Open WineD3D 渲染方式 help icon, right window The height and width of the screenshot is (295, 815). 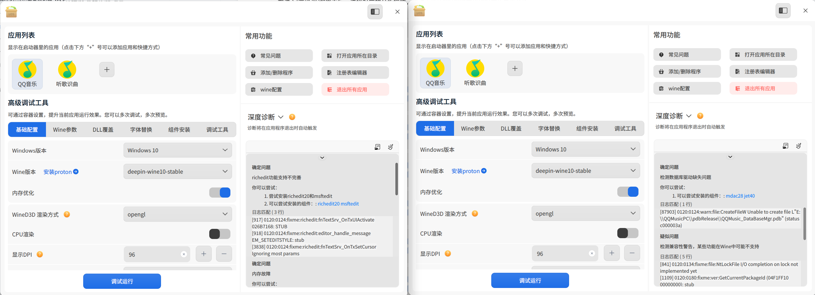pyautogui.click(x=475, y=214)
